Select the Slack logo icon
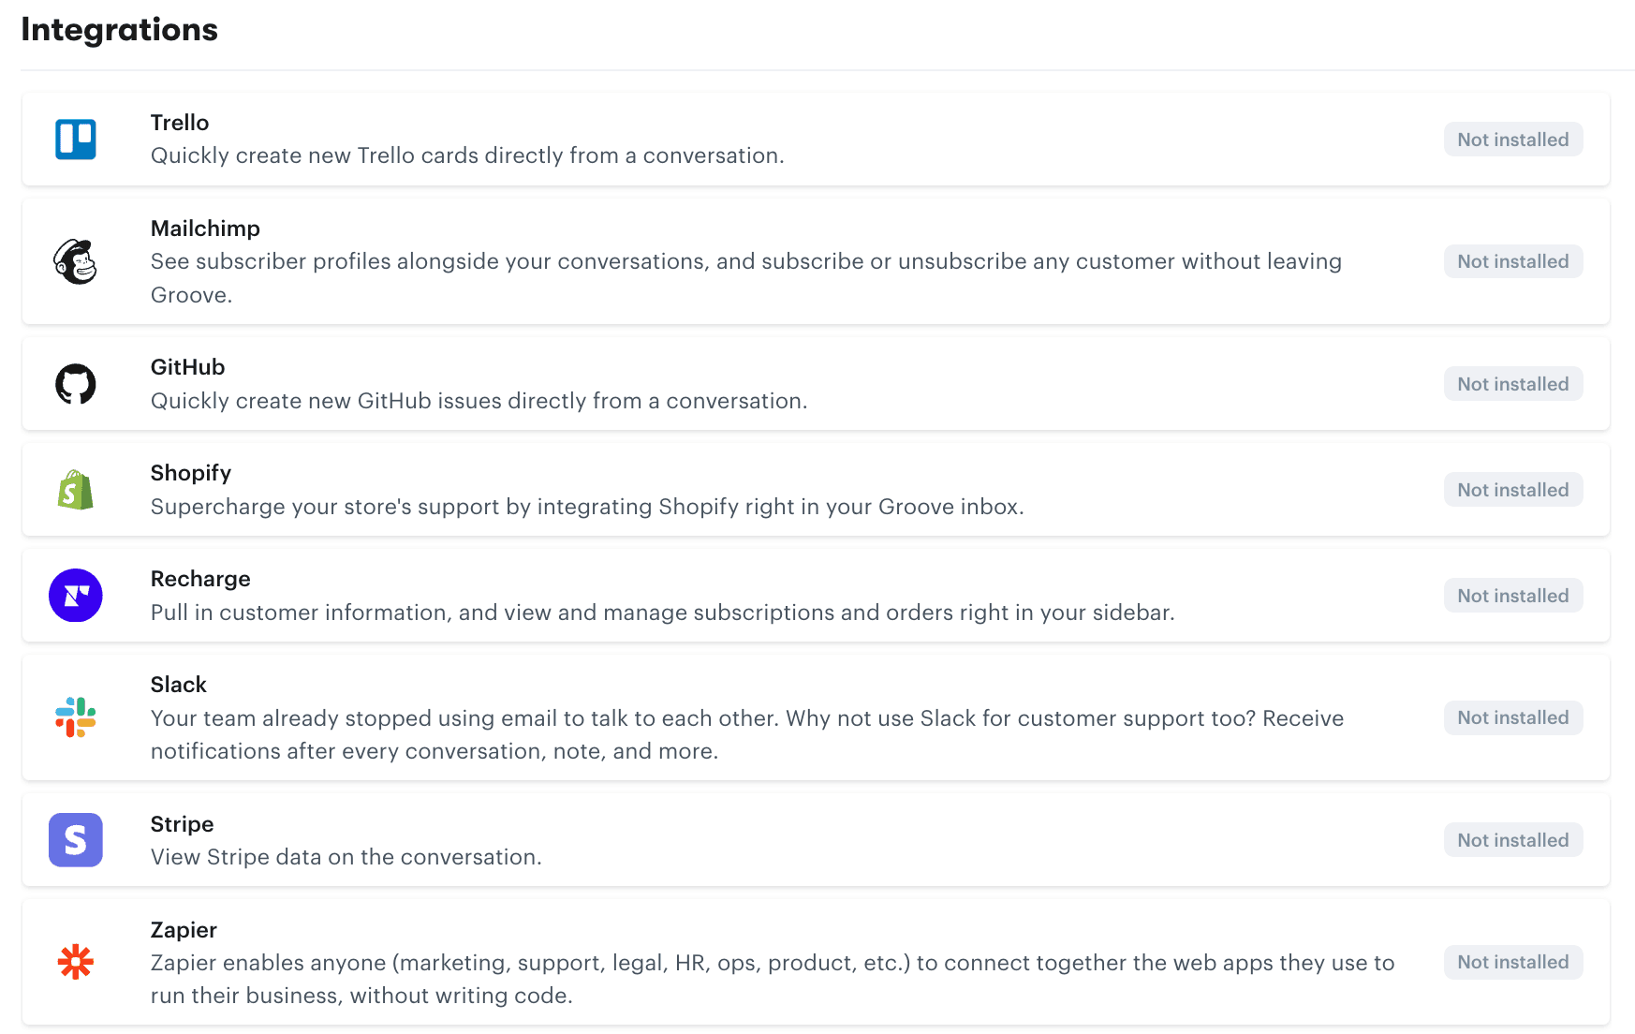The image size is (1635, 1034). click(75, 717)
